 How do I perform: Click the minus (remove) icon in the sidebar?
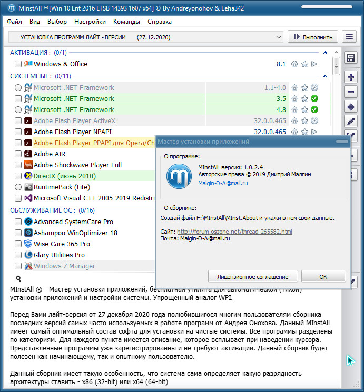(x=350, y=92)
